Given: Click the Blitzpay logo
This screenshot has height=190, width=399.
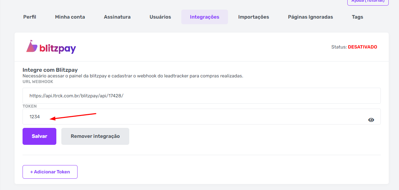Looking at the screenshot, I should click(x=51, y=47).
